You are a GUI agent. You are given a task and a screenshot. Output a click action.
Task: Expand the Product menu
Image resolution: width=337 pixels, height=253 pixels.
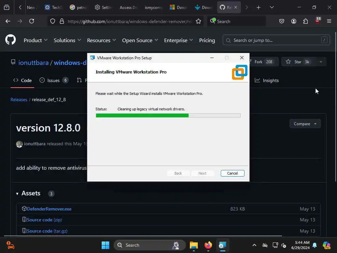(x=36, y=40)
